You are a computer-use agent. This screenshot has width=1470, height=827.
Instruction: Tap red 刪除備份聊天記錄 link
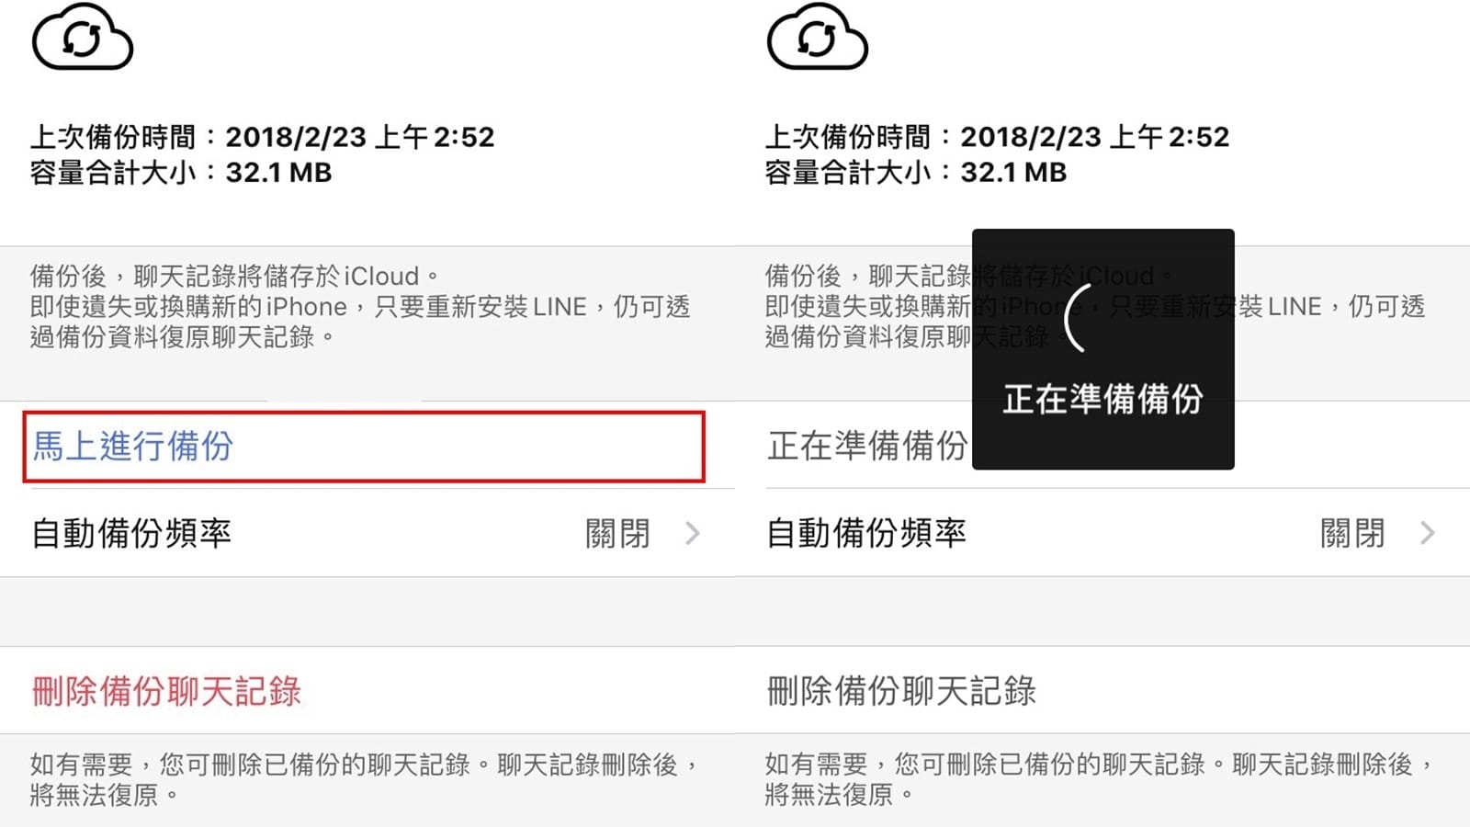[166, 691]
